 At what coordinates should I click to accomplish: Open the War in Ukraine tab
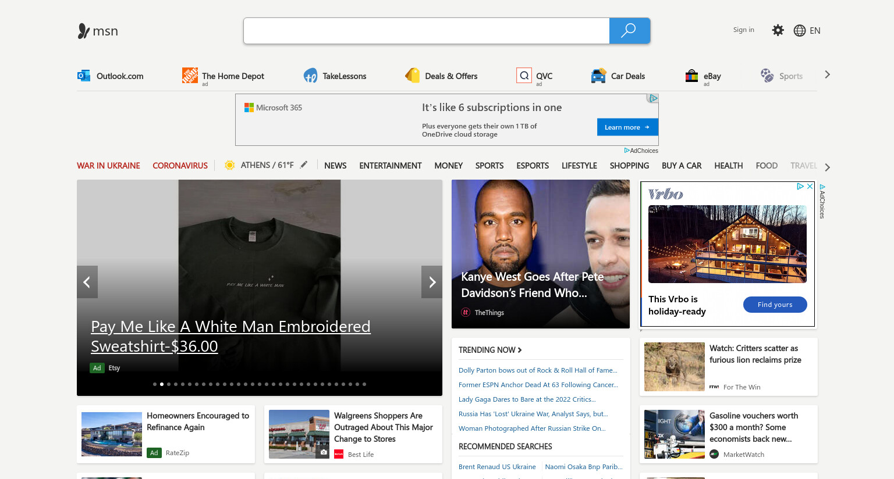click(x=108, y=166)
